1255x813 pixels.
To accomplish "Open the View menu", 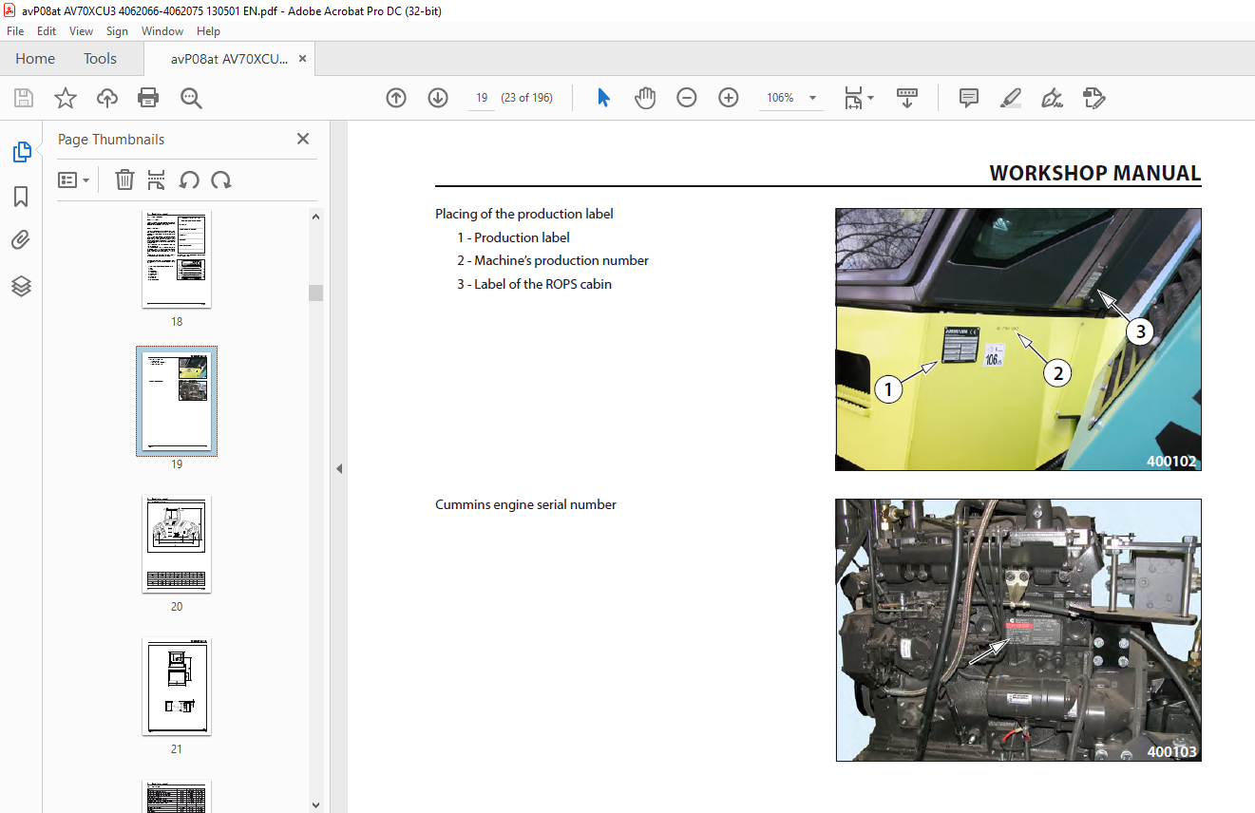I will 81,31.
